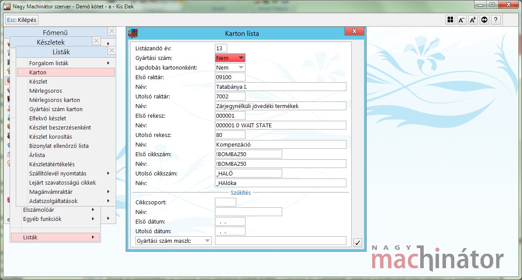This screenshot has width=522, height=280.
Task: Open Mérlegsoros list
Action: 66,91
